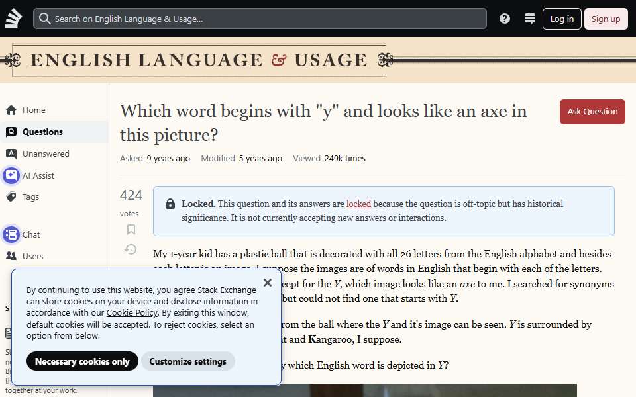Click the padlock icon in the Locked notice
The height and width of the screenshot is (397, 636).
click(170, 204)
